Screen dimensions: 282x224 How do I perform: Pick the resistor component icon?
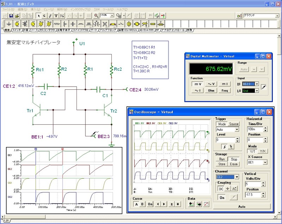[57, 24]
